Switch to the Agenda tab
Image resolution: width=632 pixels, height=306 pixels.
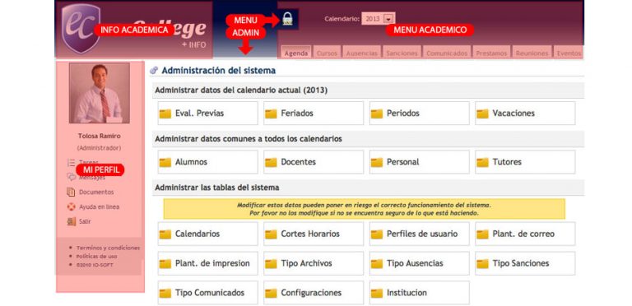[x=296, y=53]
